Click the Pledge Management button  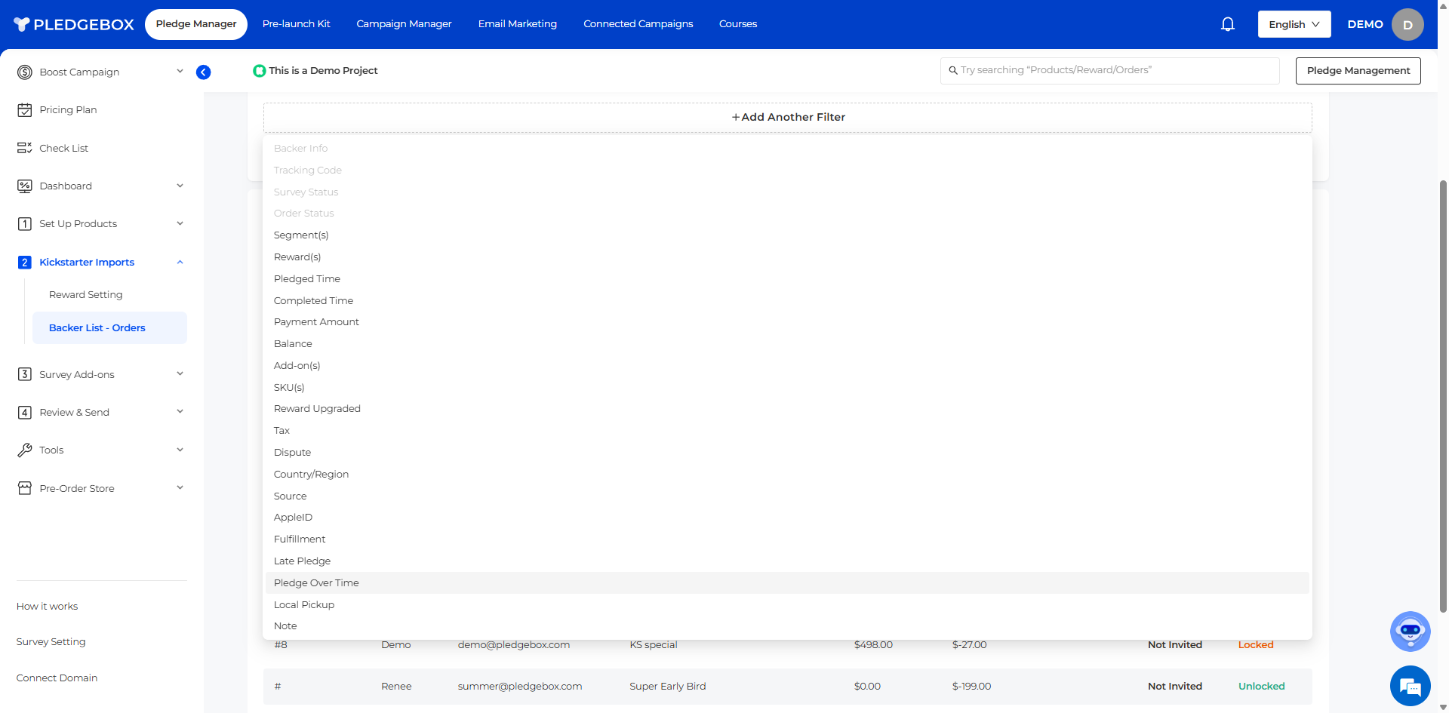1358,71
